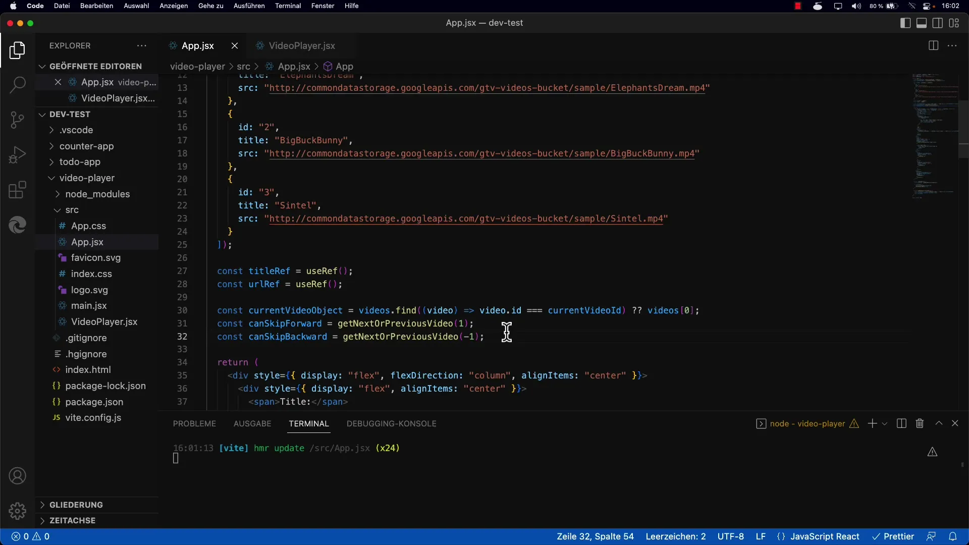The height and width of the screenshot is (545, 969).
Task: Expand the node_modules folder
Action: (x=97, y=194)
